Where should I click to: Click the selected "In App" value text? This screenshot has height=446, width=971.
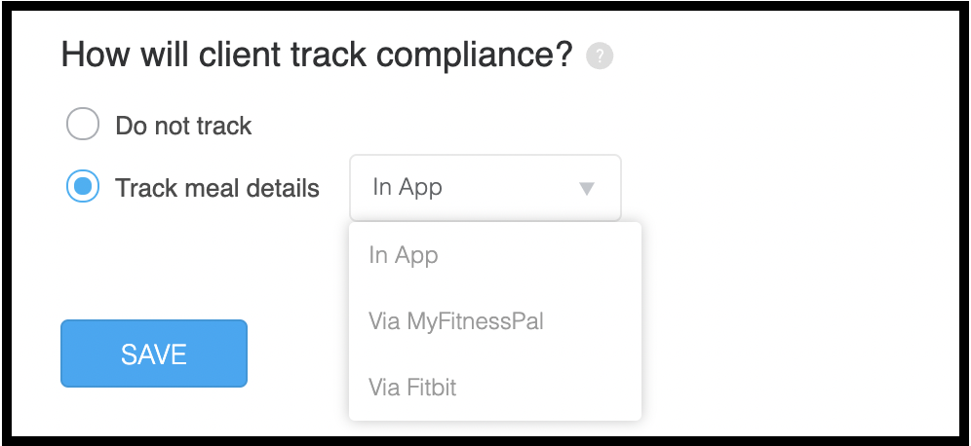(x=408, y=187)
